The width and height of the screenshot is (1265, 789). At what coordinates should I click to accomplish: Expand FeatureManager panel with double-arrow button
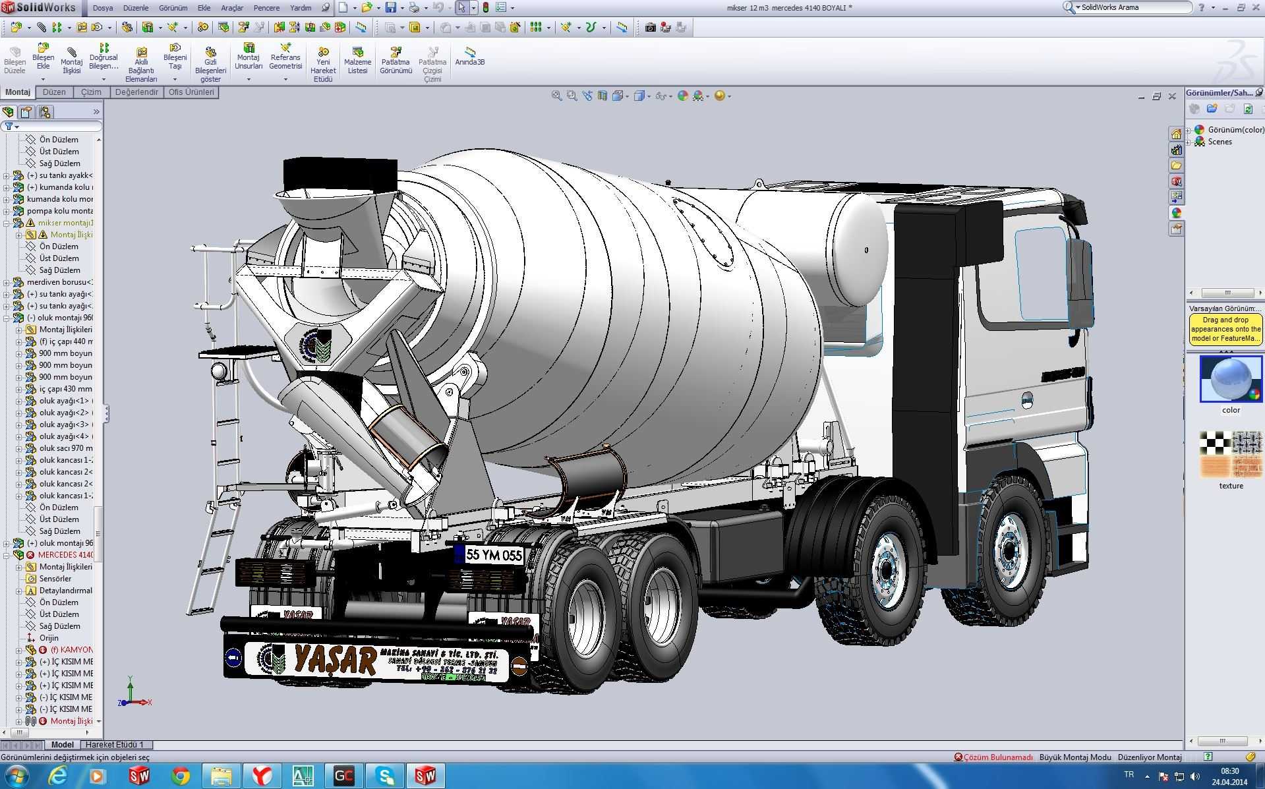click(x=96, y=112)
